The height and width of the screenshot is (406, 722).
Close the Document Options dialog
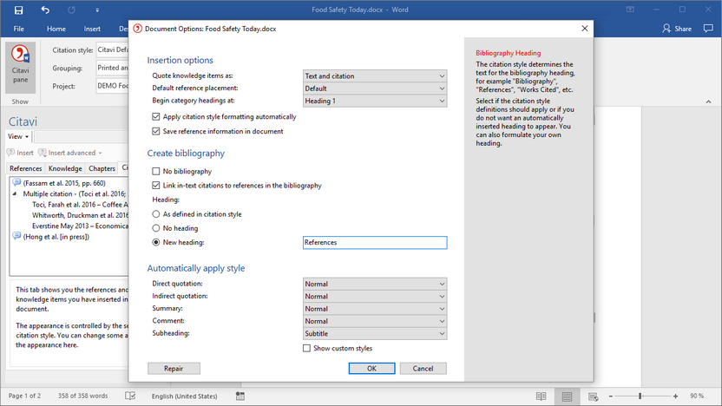point(584,29)
